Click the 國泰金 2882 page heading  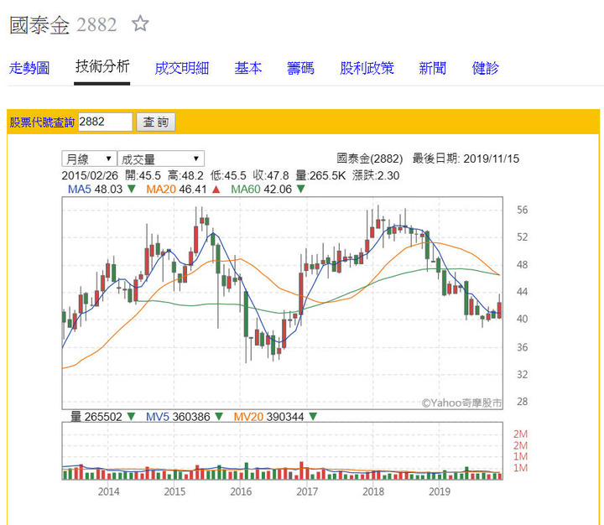pos(63,25)
